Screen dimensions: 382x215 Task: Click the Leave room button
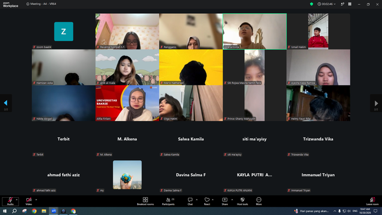372,201
